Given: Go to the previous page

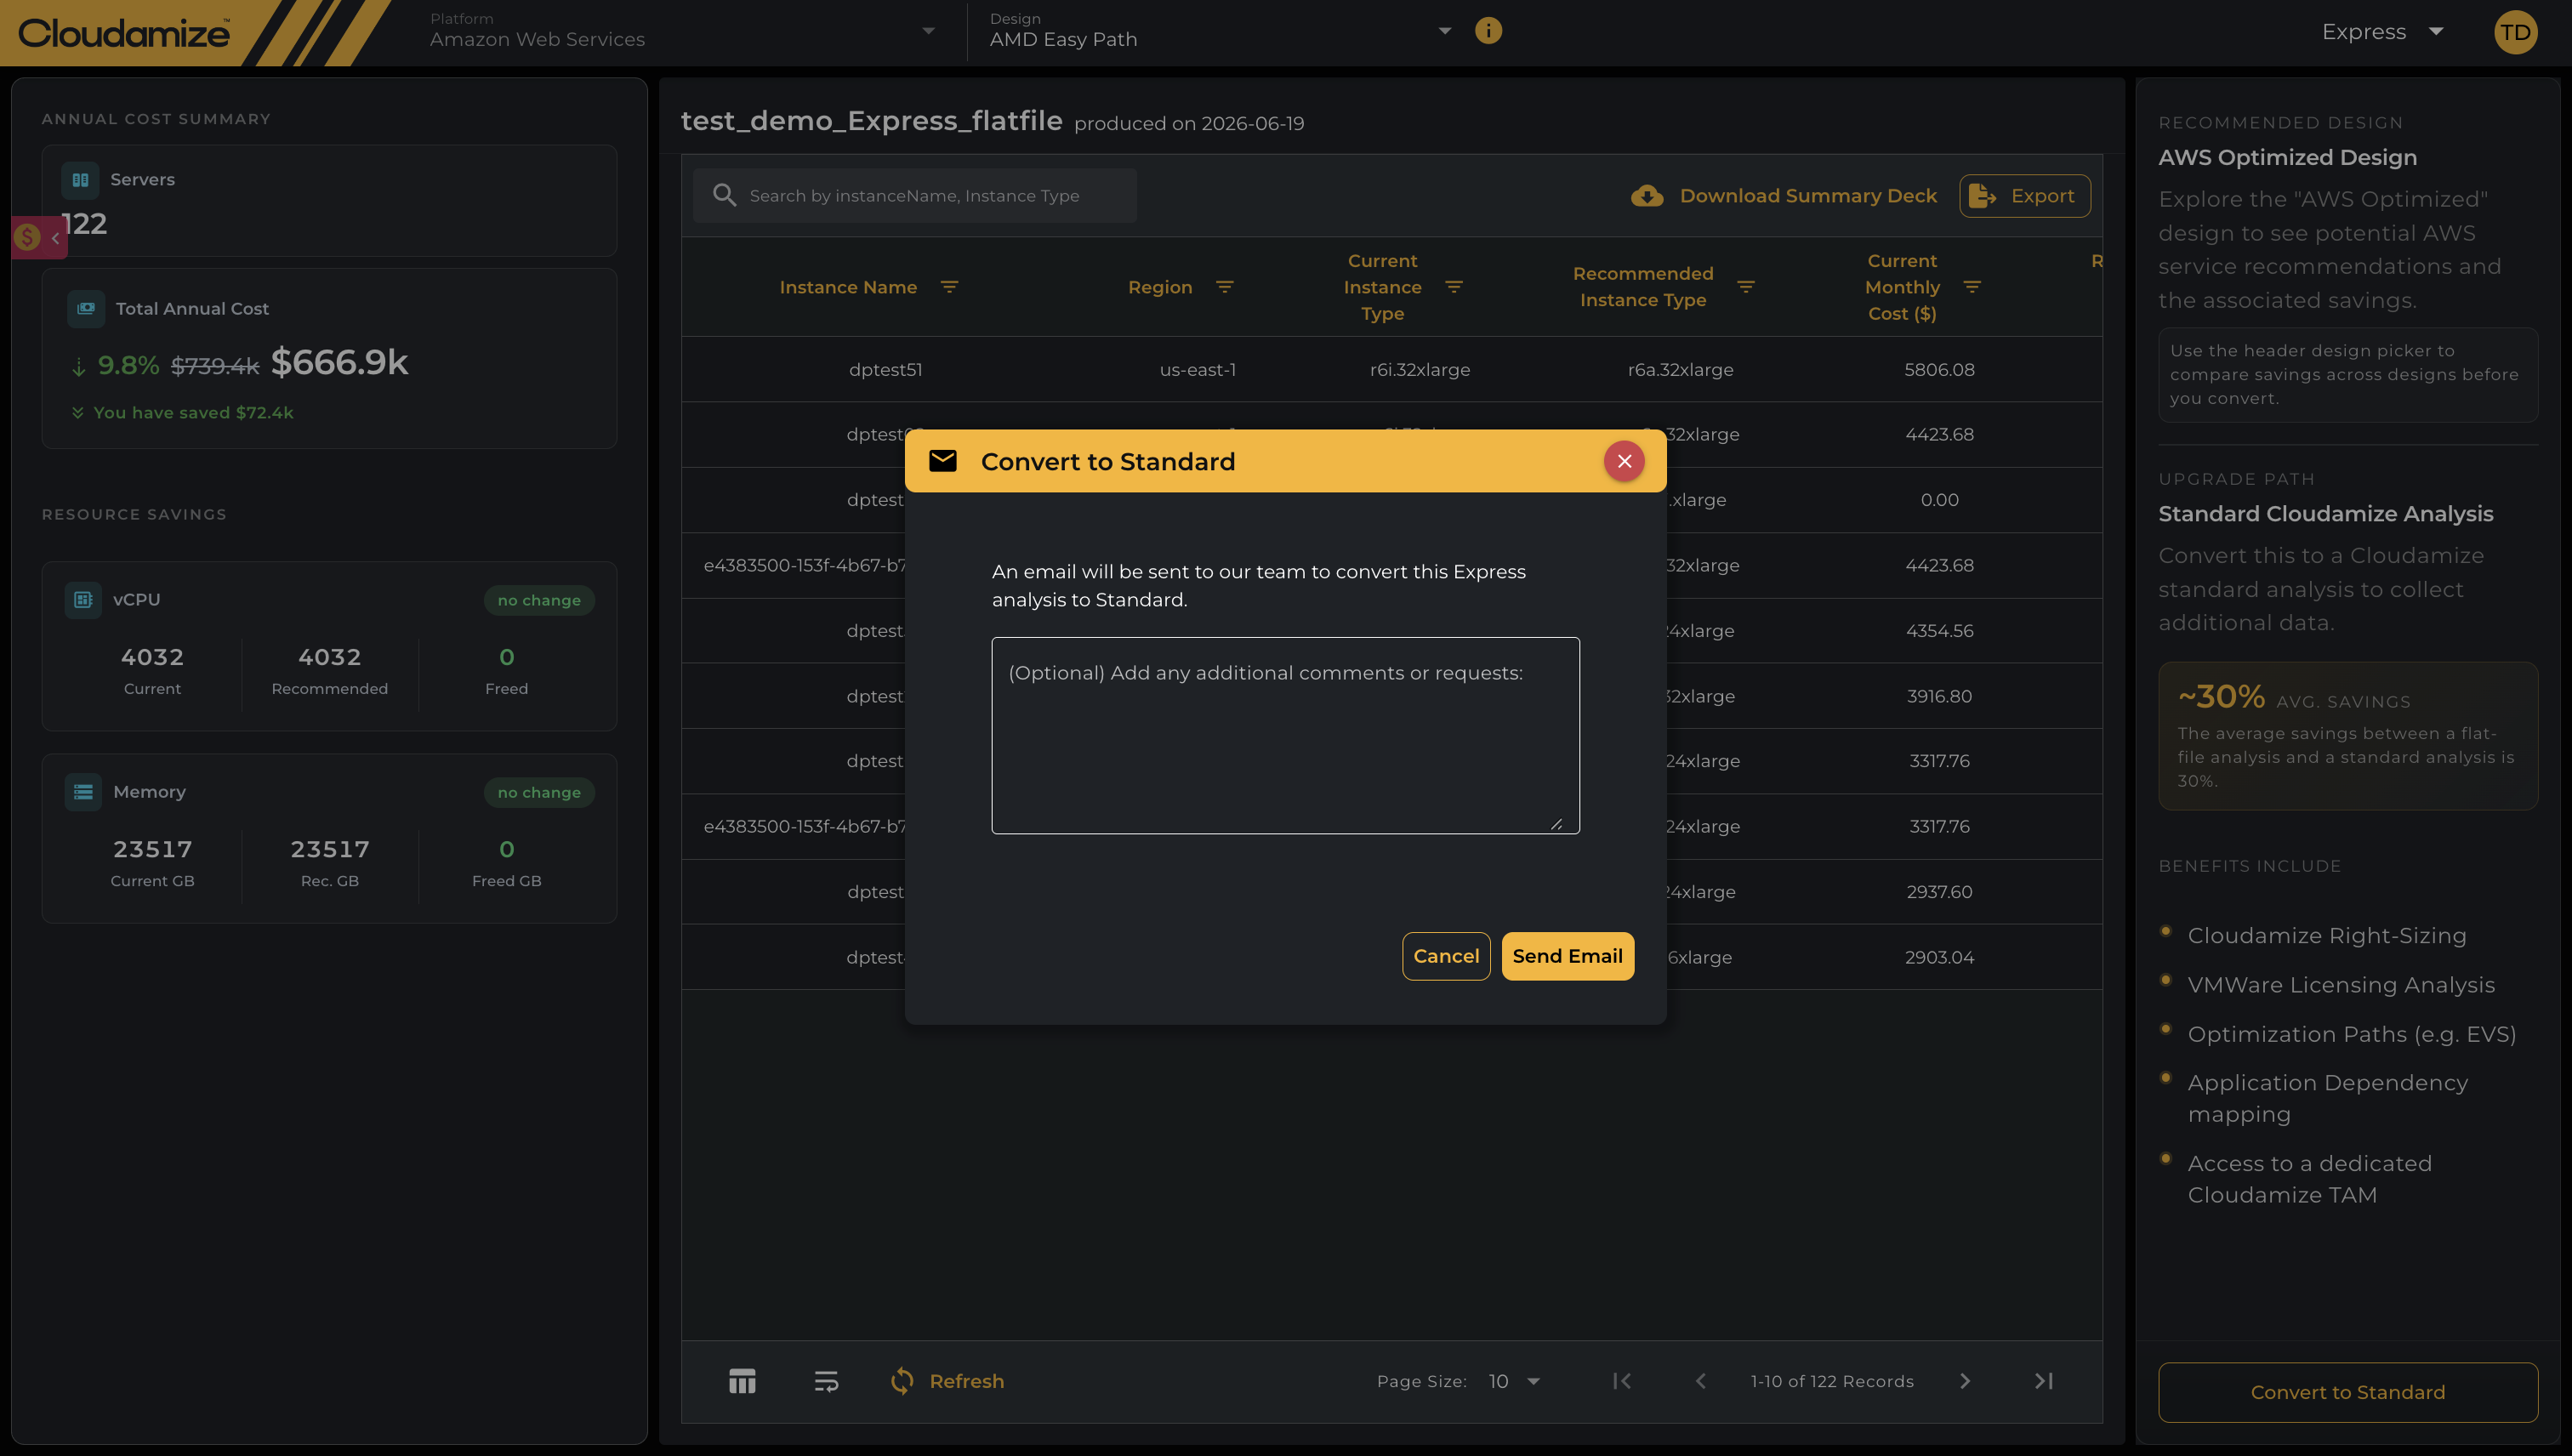Looking at the screenshot, I should [1701, 1381].
